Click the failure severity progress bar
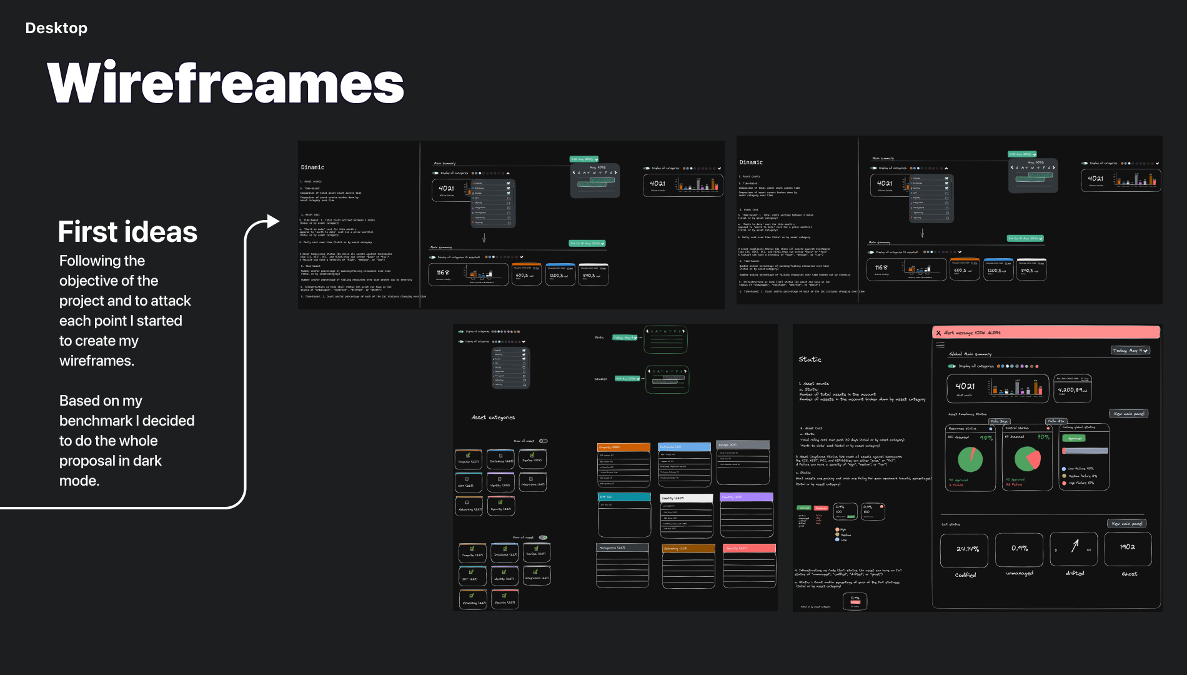This screenshot has width=1187, height=675. (x=1084, y=451)
